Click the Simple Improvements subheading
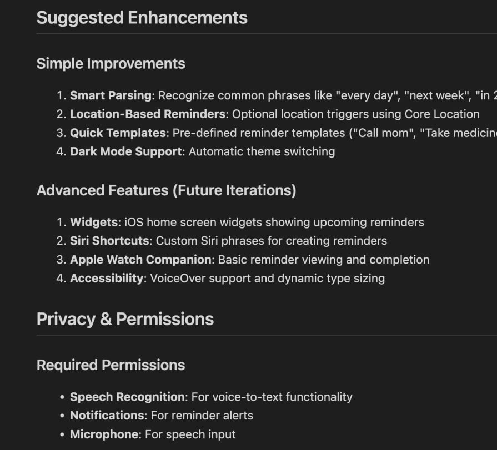Screen dimensions: 497x450 111,64
